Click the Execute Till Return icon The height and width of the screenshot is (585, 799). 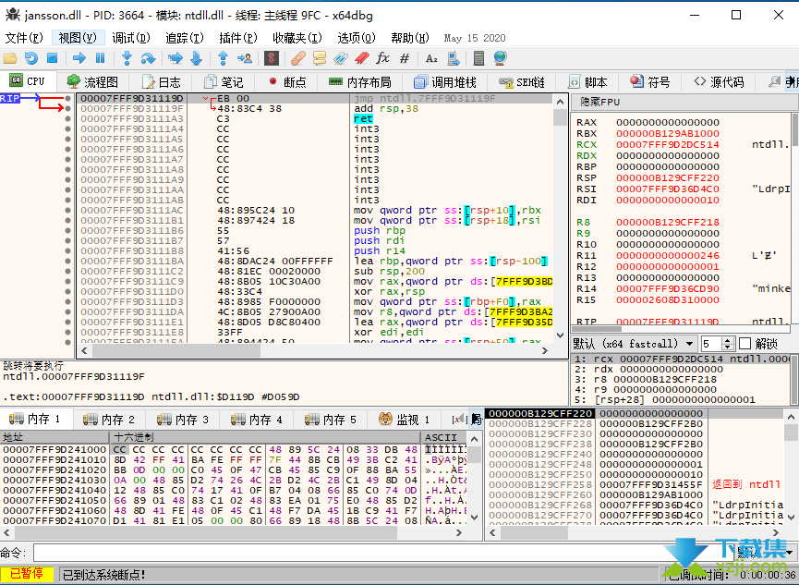point(223,58)
